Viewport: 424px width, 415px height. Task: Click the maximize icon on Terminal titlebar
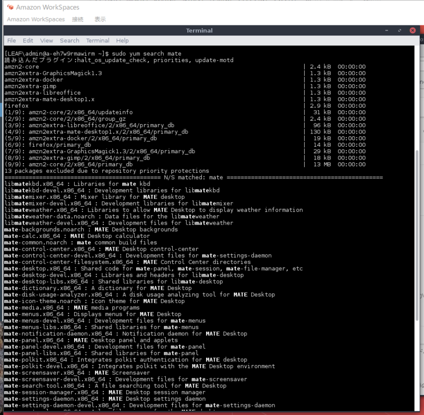pos(399,30)
